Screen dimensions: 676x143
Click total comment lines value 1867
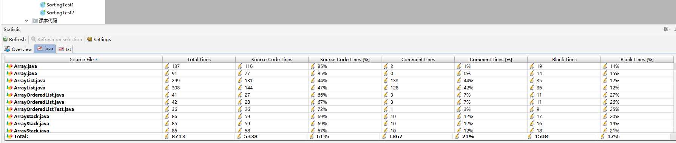click(396, 137)
